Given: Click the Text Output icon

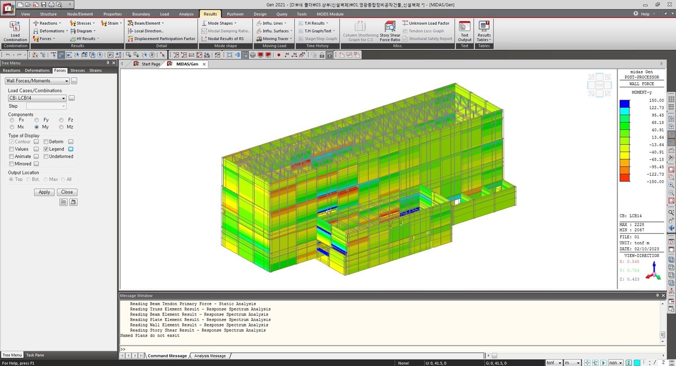Looking at the screenshot, I should point(464,30).
